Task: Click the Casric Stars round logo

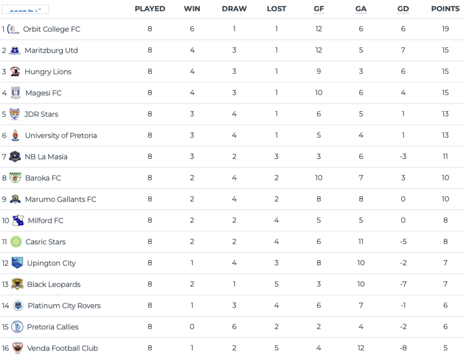Action: [x=16, y=242]
